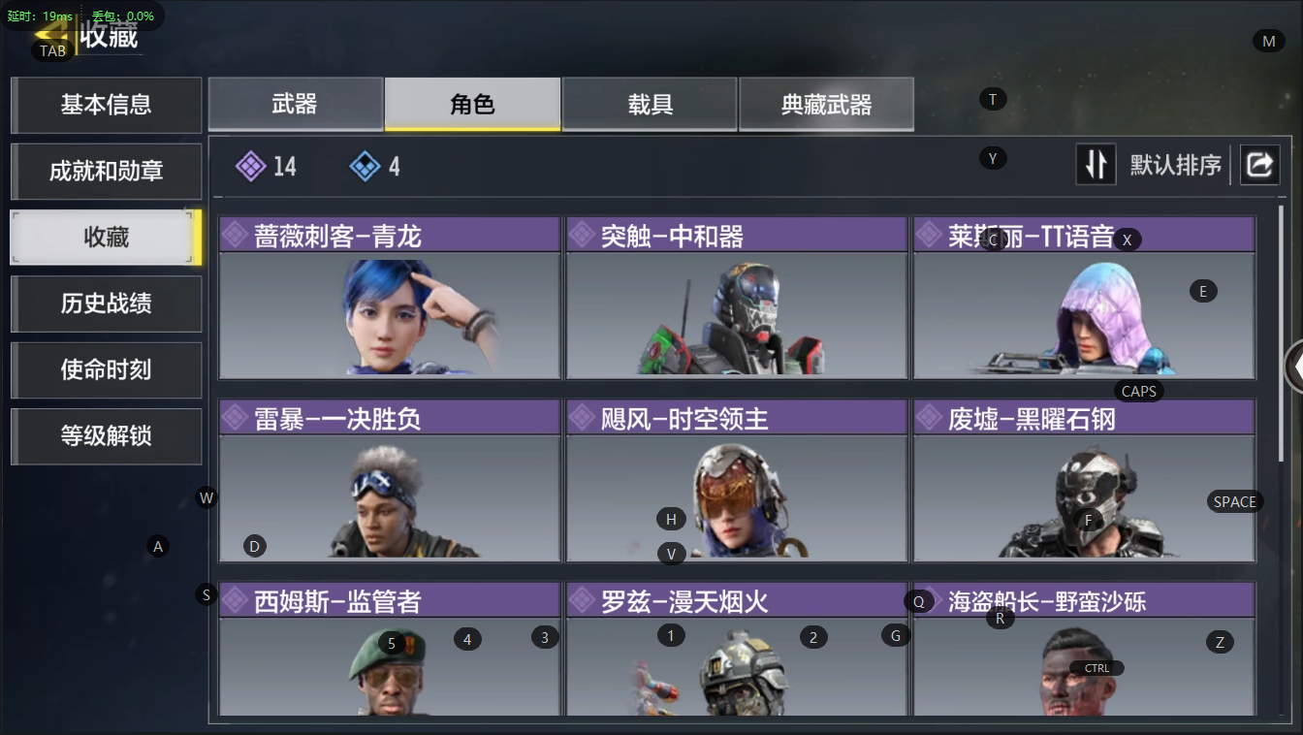Screen dimensions: 1303x735
Task: Switch to the 载具 tab
Action: [x=650, y=104]
